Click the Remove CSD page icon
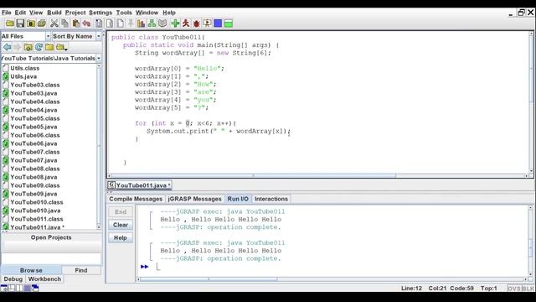 110,23
